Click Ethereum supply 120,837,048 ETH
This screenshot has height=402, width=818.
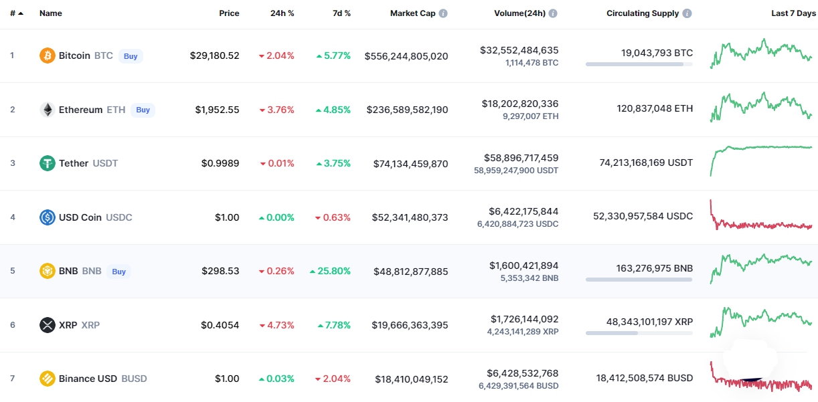[x=655, y=108]
